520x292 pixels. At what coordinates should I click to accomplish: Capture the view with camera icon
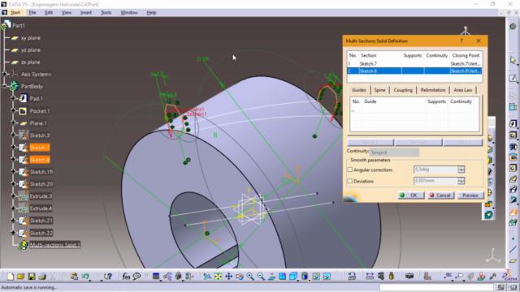[409, 277]
